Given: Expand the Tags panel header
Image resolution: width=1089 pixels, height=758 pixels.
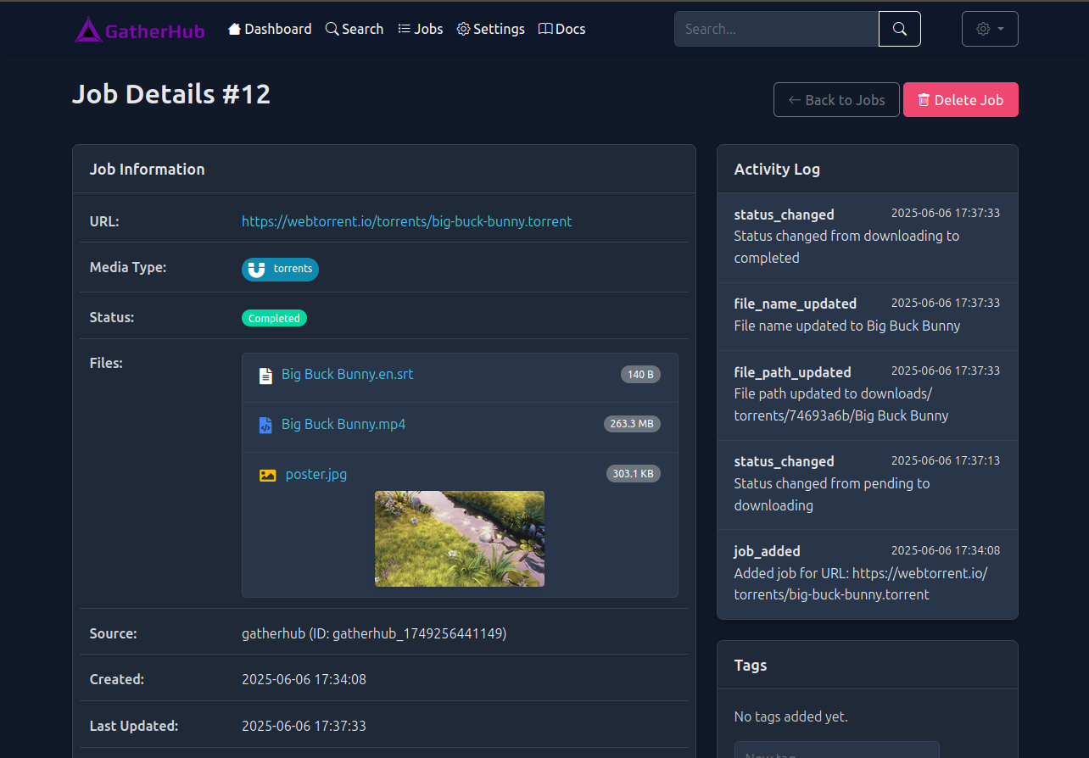Looking at the screenshot, I should [750, 666].
